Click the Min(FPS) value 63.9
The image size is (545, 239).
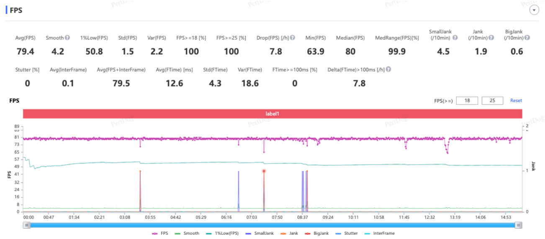[x=315, y=52]
